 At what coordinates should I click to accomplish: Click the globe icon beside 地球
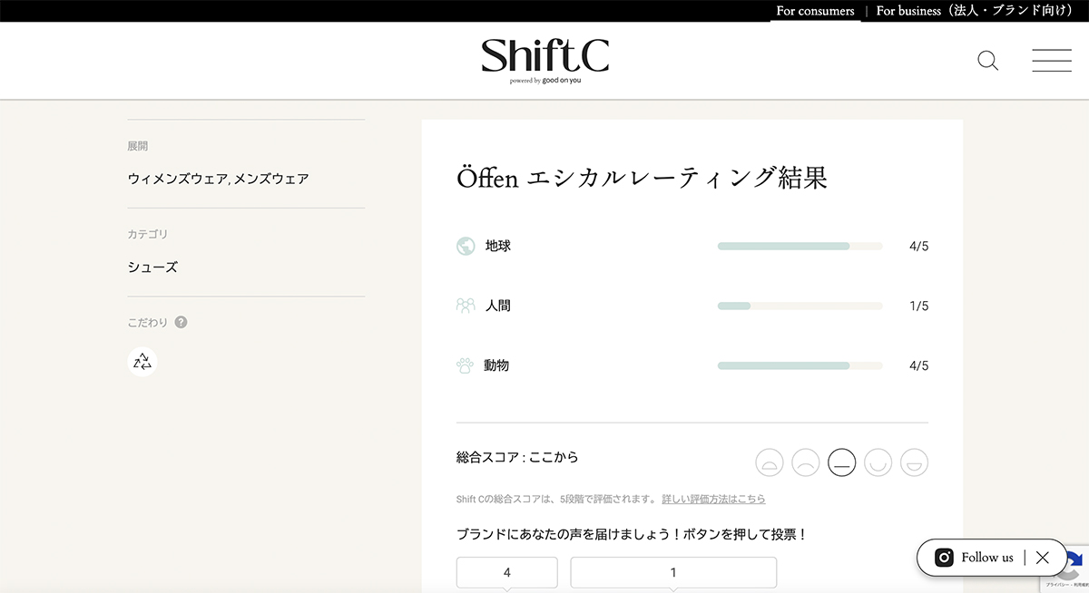click(x=466, y=246)
